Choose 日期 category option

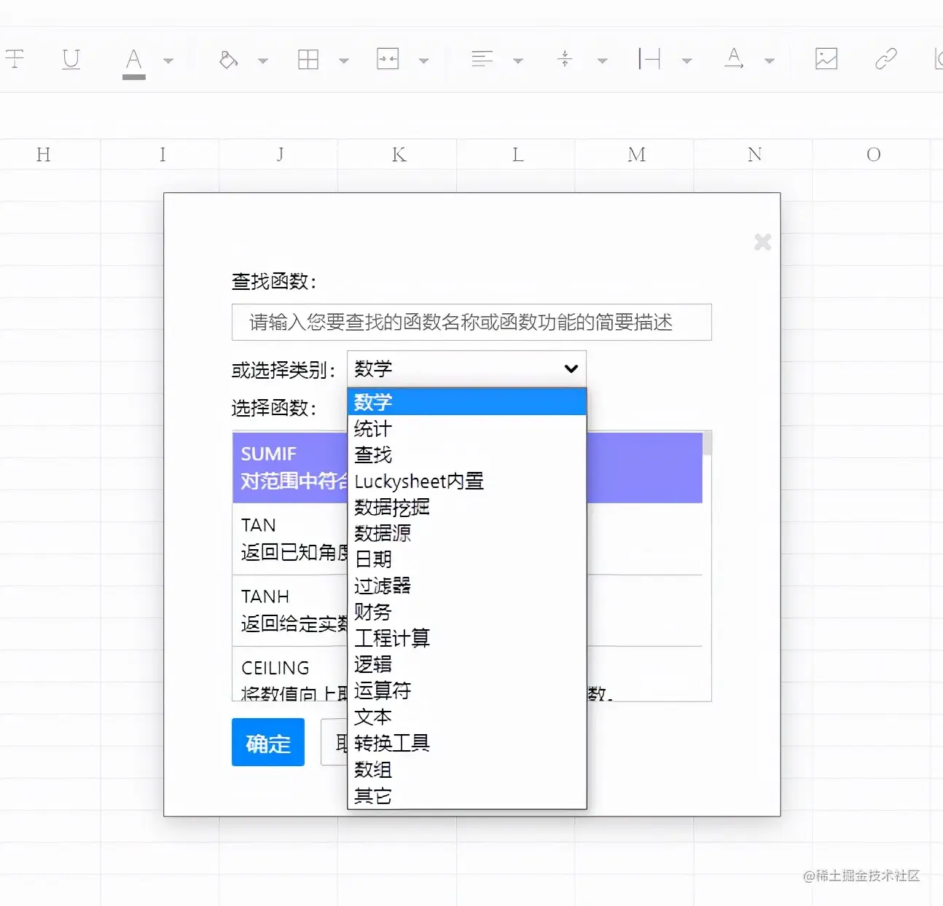point(467,559)
